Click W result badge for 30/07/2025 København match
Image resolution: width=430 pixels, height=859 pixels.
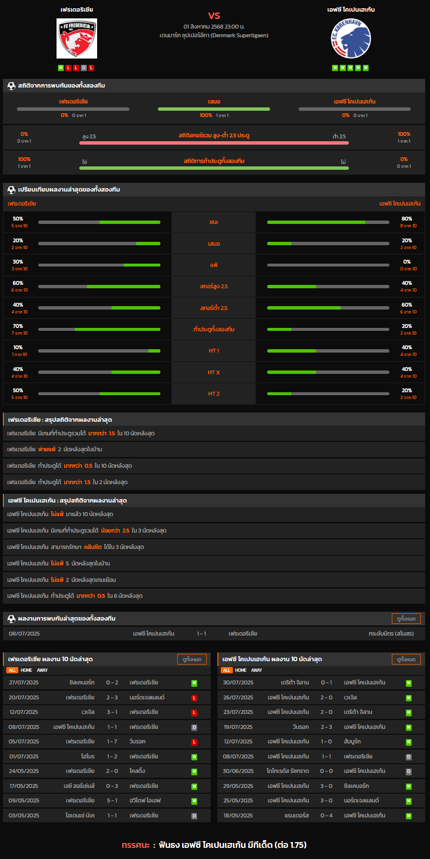[x=409, y=683]
